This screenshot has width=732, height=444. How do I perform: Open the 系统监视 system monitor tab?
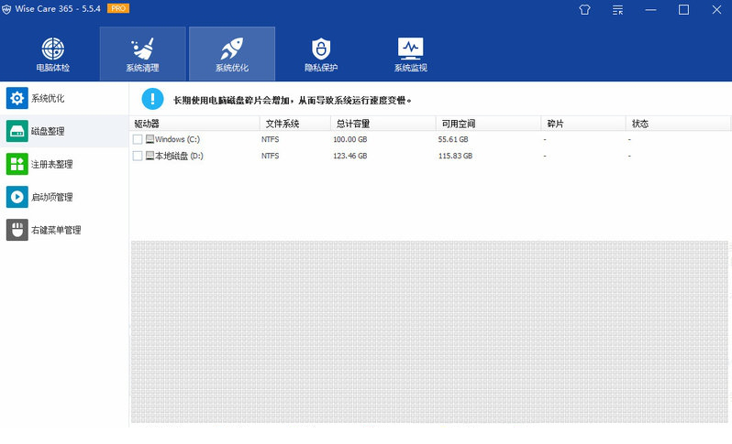point(410,54)
